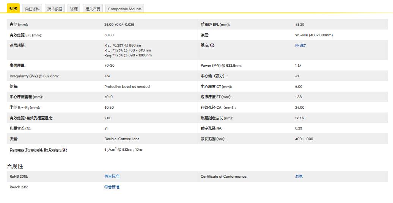Click 浏览 for Certificate of Conformance

(x=299, y=176)
